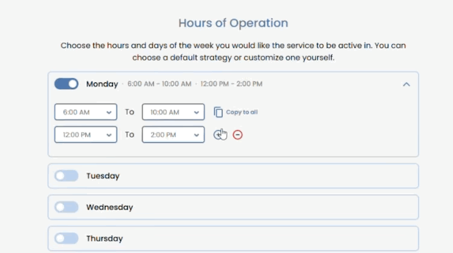Collapse the Monday section with chevron
This screenshot has width=453, height=253.
tap(406, 84)
